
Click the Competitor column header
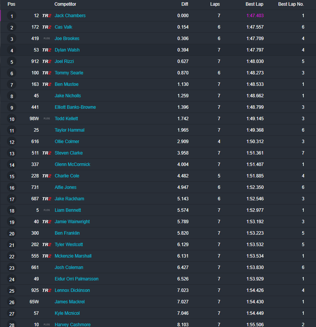click(65, 4)
